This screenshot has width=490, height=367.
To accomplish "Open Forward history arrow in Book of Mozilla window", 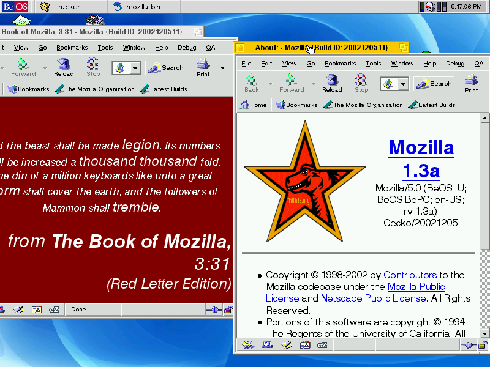I will (x=45, y=68).
